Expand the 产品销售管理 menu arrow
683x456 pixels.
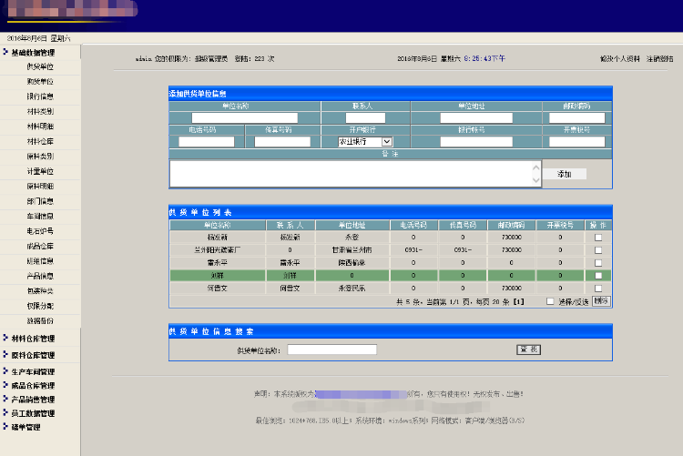(x=5, y=399)
